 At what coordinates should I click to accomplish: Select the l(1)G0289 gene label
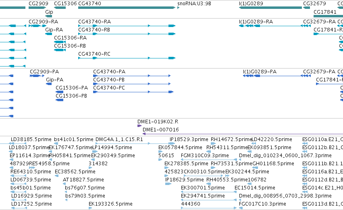tap(251, 4)
